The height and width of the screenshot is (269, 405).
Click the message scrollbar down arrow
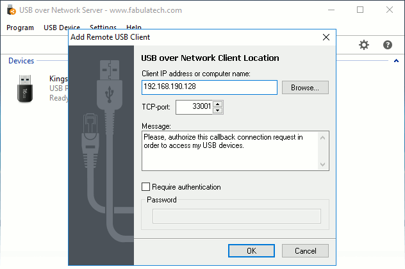[x=322, y=165]
